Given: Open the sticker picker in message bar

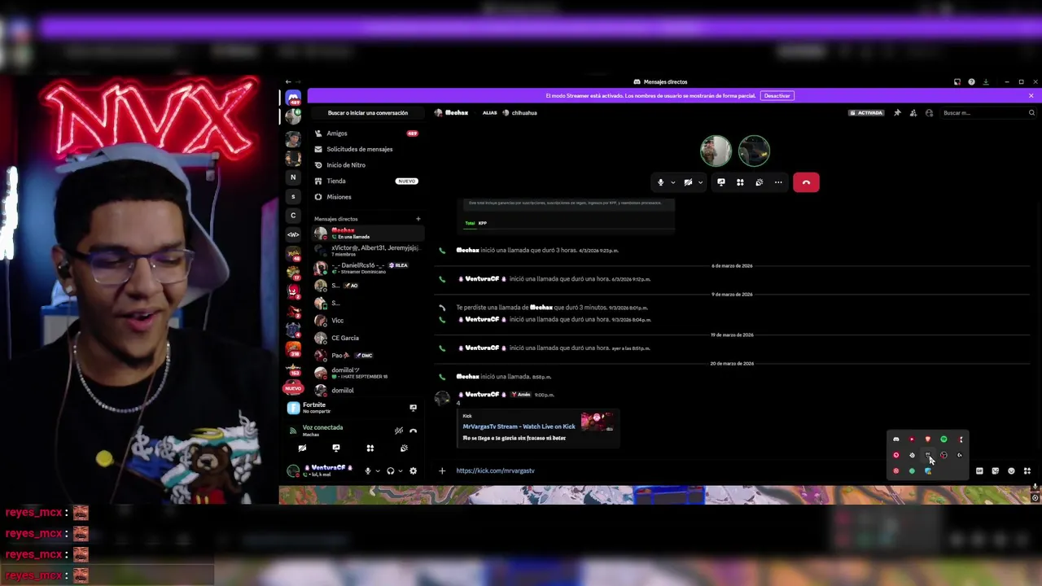Looking at the screenshot, I should coord(995,470).
